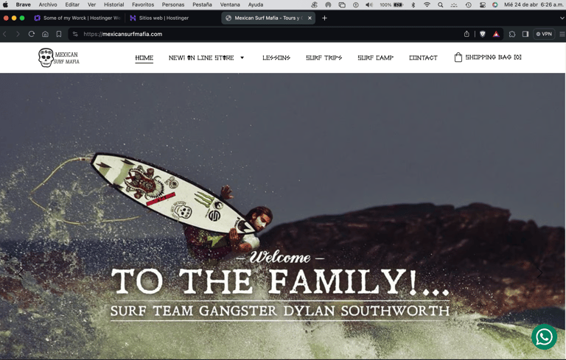Click the Siri icon in menu bar
Image resolution: width=566 pixels, height=360 pixels.
495,4
